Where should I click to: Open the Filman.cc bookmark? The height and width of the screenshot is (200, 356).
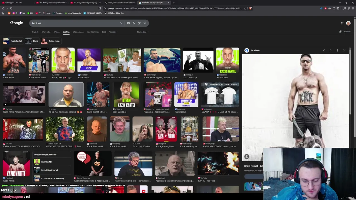click(x=58, y=13)
